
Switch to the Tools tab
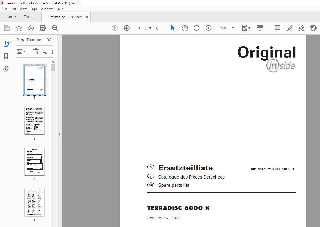(29, 17)
